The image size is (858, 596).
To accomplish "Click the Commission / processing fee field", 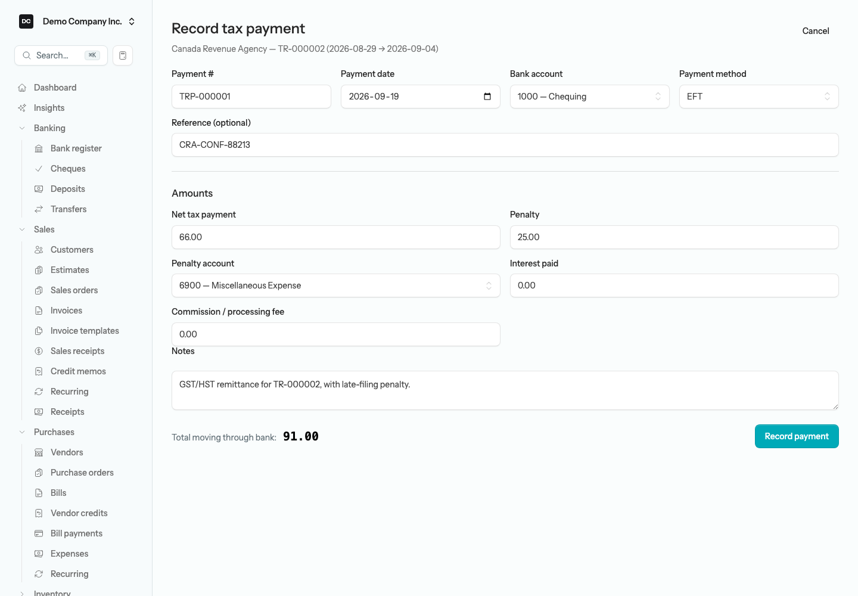I will (336, 334).
